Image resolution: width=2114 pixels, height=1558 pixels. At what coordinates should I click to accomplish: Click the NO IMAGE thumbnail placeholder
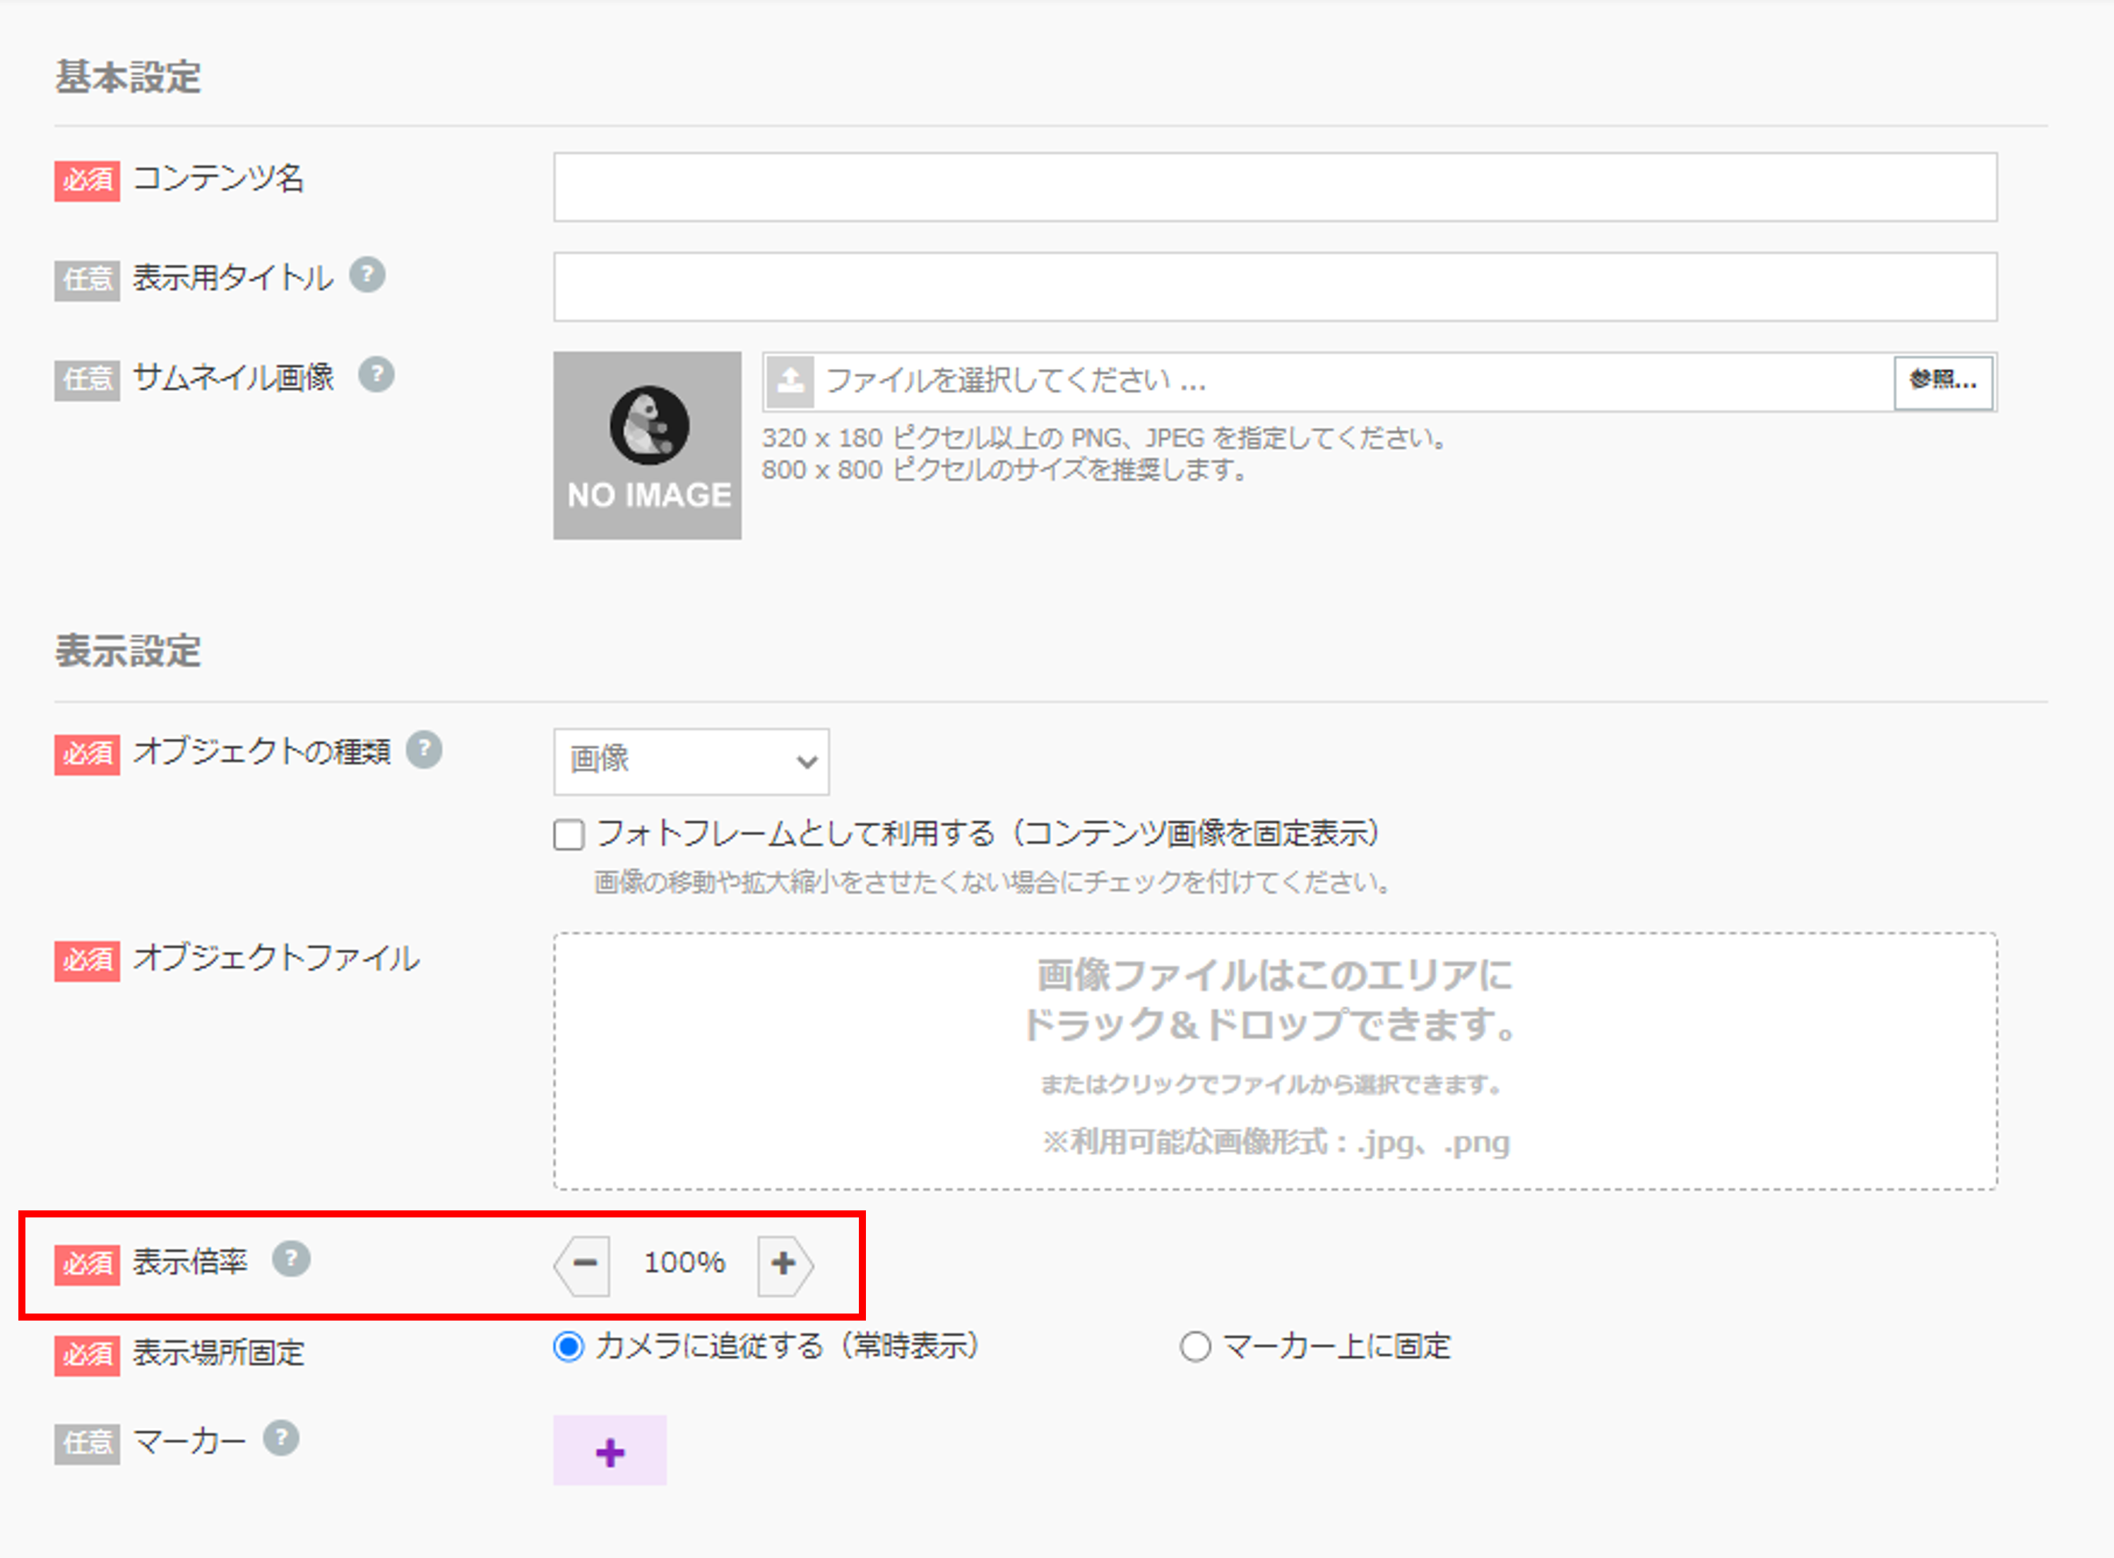point(648,446)
